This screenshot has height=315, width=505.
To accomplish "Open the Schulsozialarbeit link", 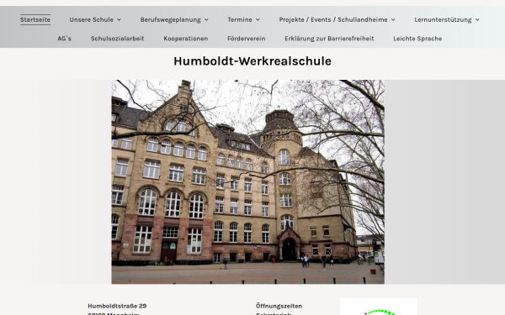I will pyautogui.click(x=117, y=39).
